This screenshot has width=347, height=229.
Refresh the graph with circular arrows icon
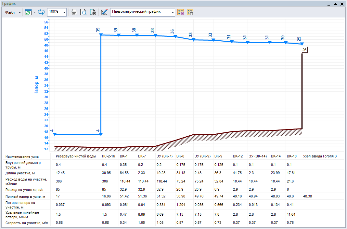41,12
